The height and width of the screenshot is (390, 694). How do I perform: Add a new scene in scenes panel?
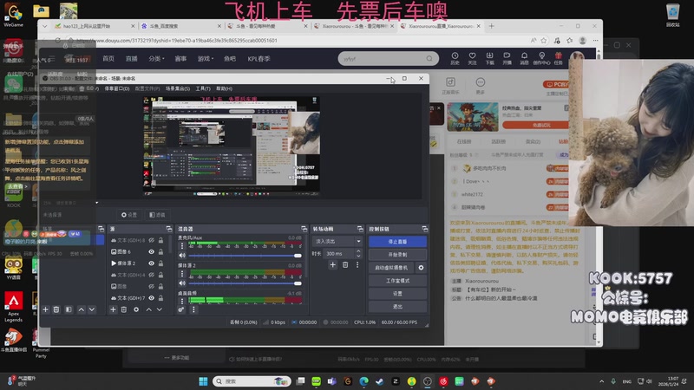point(46,309)
